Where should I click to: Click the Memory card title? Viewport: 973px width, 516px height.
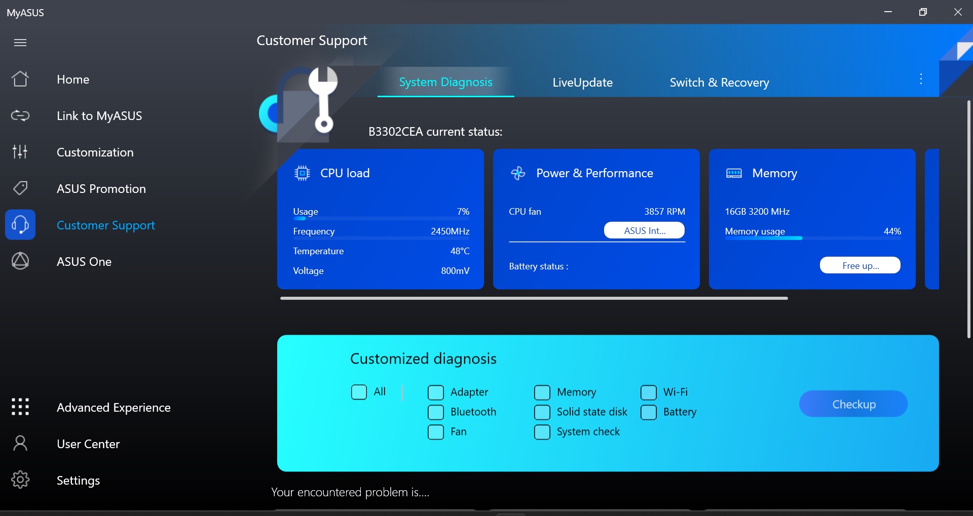point(774,174)
